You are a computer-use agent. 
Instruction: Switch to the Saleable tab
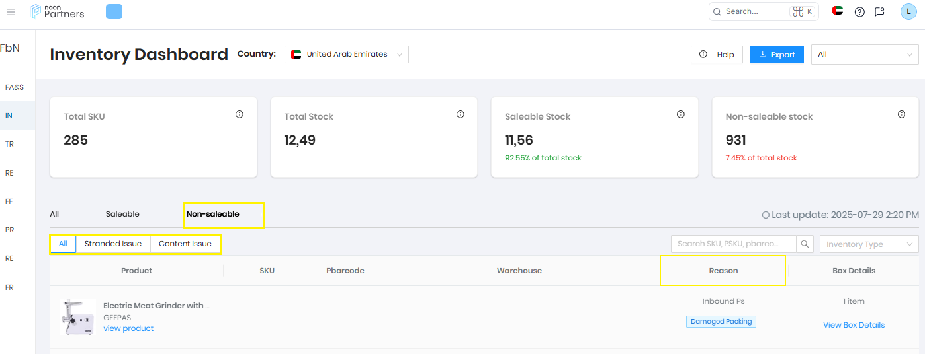122,214
